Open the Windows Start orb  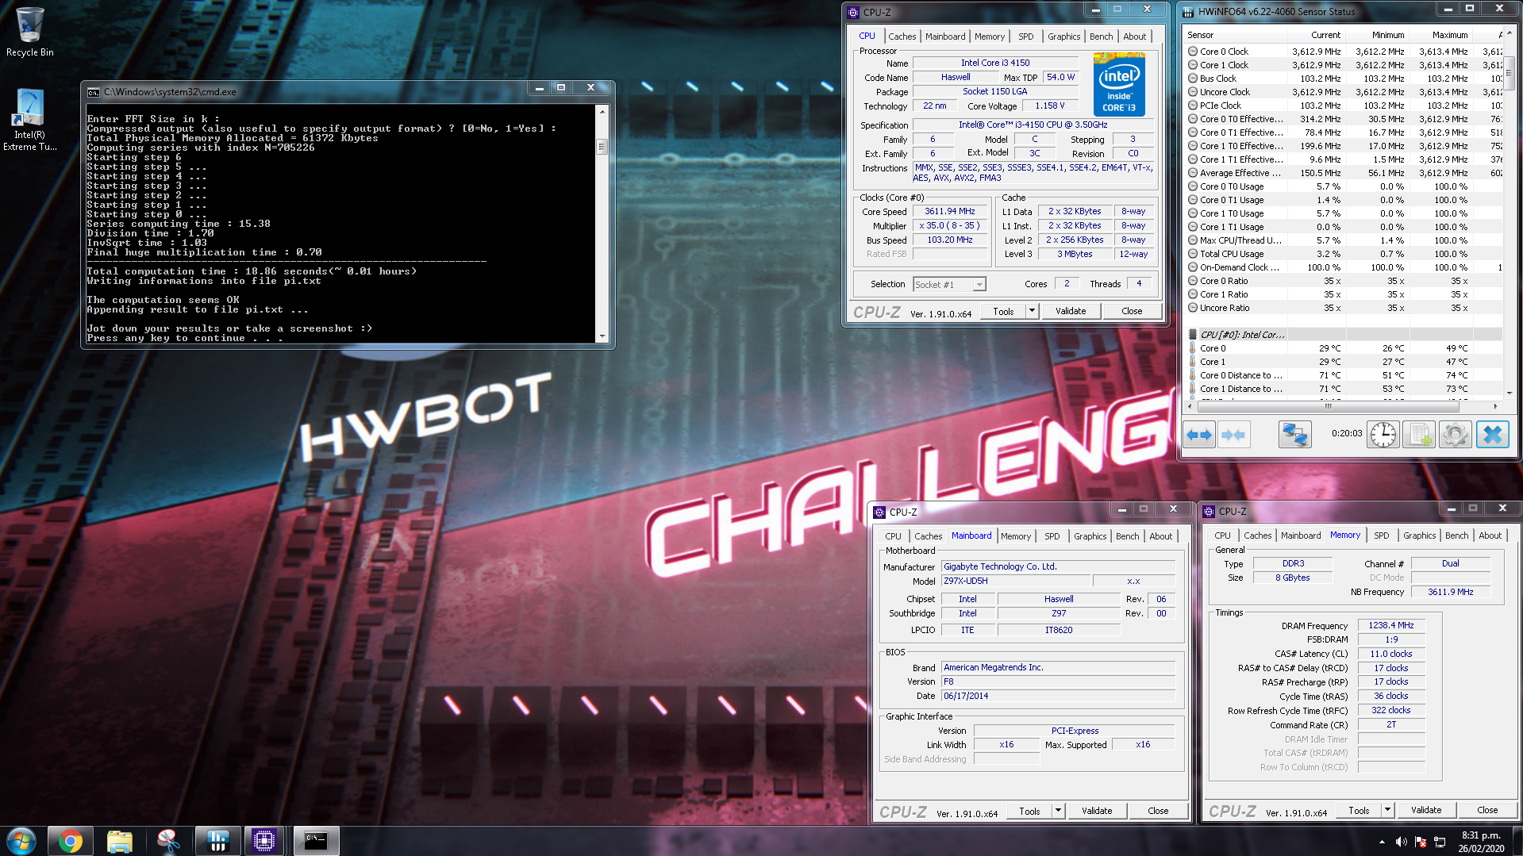(x=21, y=841)
